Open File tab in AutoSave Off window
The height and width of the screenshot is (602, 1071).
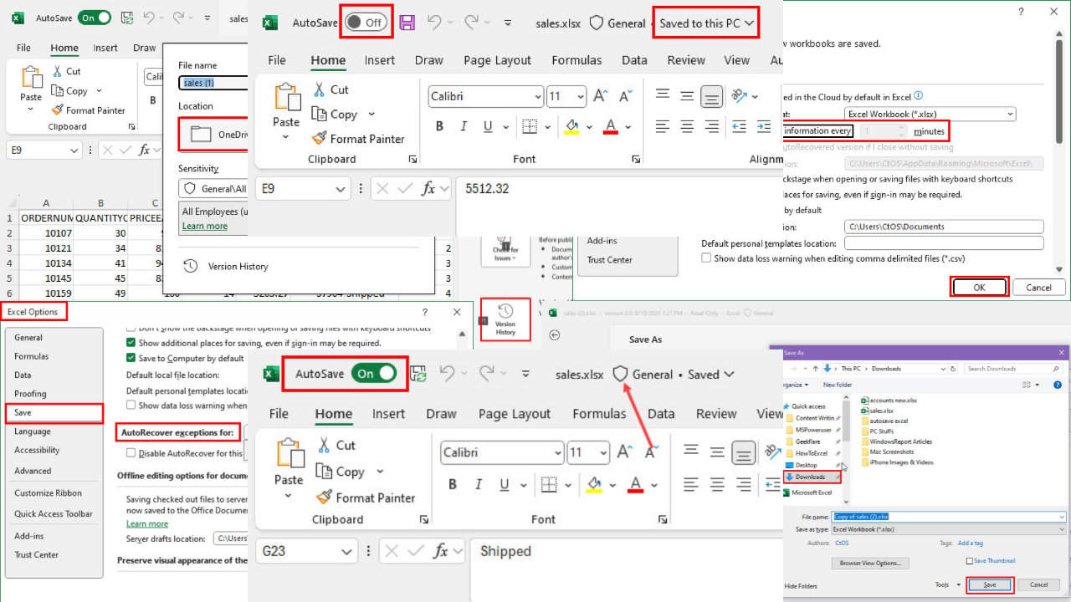(277, 60)
